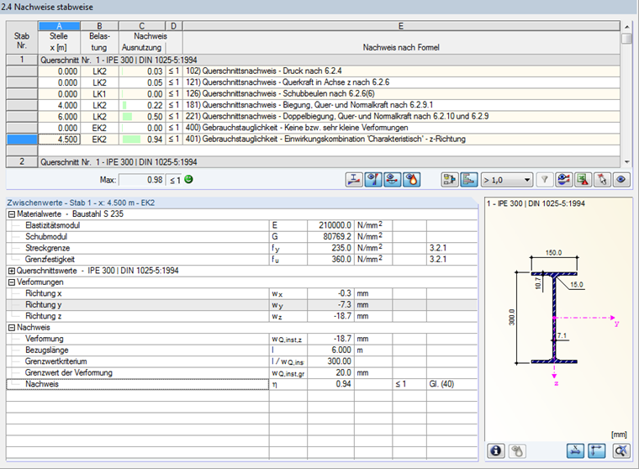639x469 pixels.
Task: Click the Stab Nr. 2 row header
Action: point(20,161)
